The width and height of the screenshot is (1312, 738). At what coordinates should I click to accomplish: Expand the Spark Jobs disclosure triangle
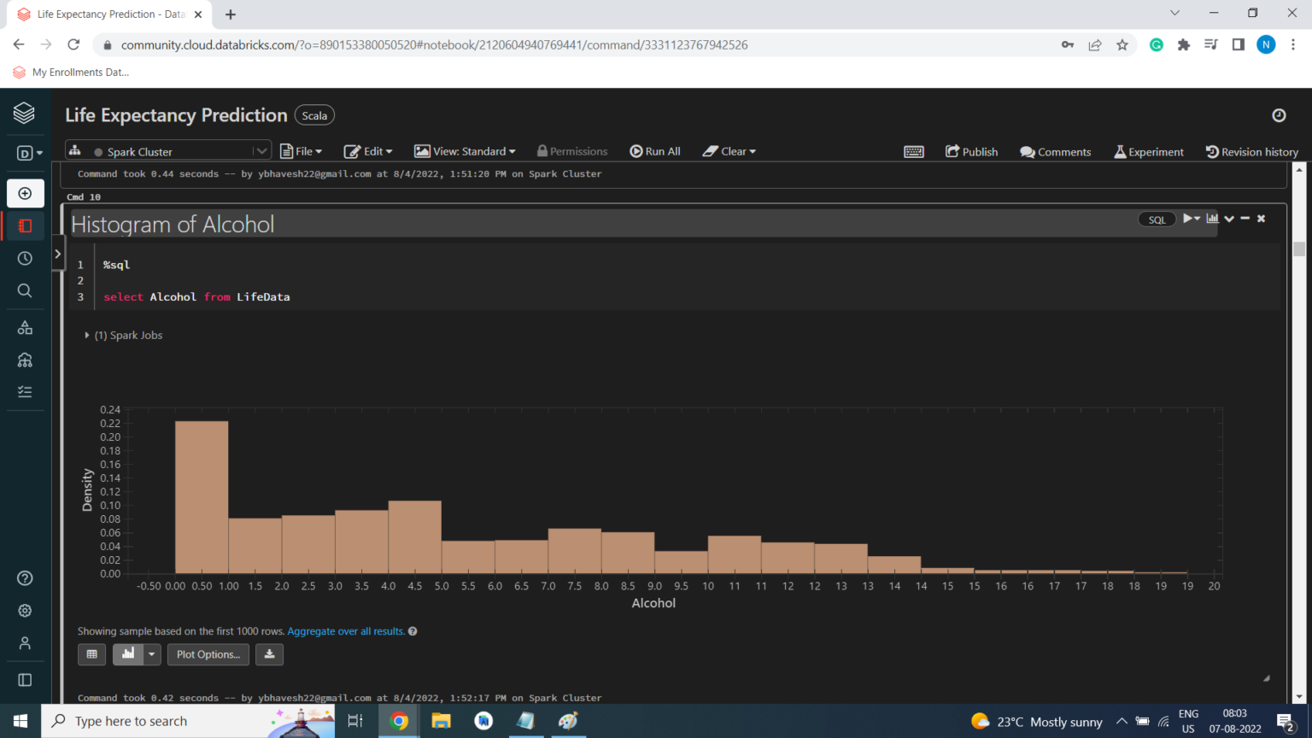tap(87, 336)
